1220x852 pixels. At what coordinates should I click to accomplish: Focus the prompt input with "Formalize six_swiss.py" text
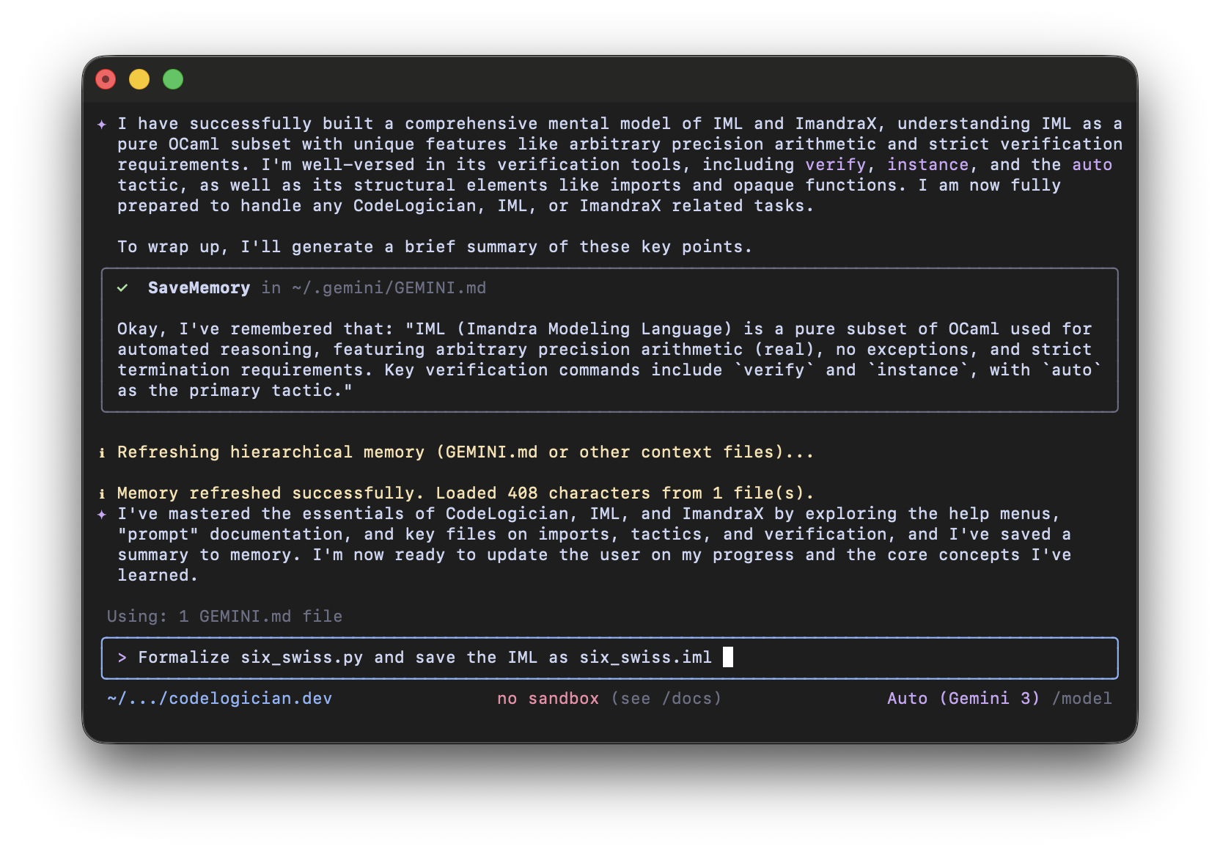tap(425, 658)
